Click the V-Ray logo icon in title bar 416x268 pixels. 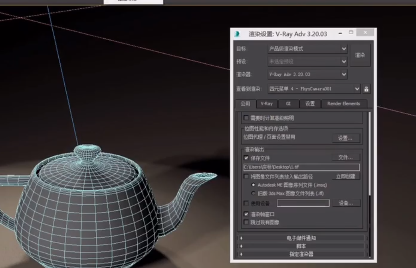(x=238, y=34)
